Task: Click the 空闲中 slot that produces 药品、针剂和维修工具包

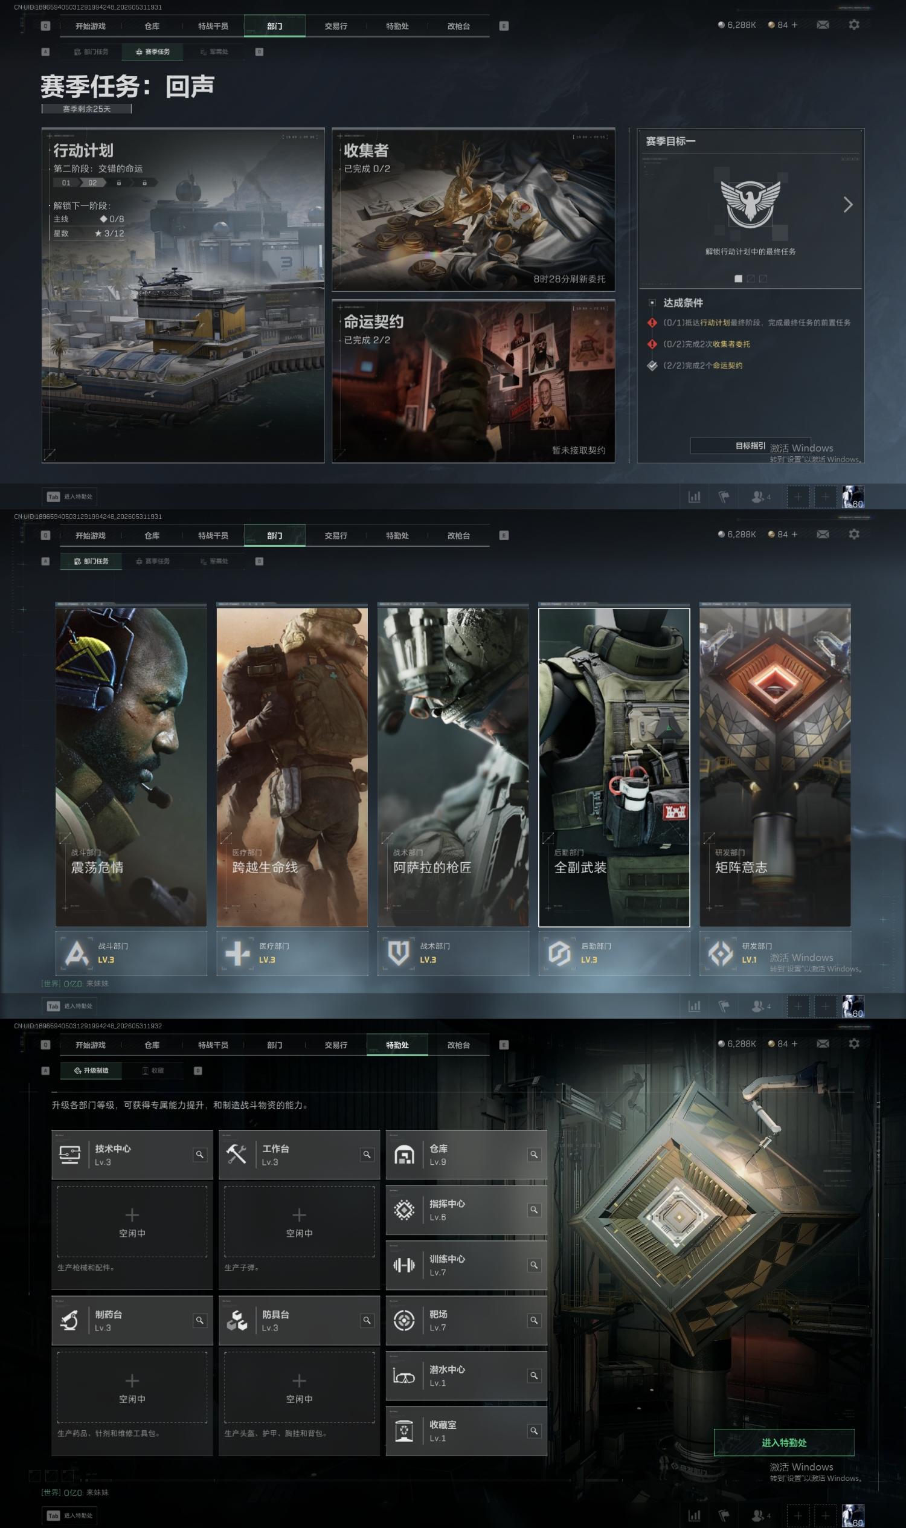Action: (132, 1387)
